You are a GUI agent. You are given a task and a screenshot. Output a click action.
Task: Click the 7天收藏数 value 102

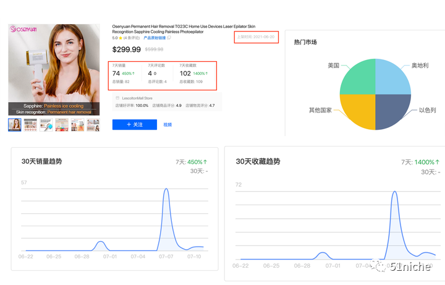coord(185,74)
